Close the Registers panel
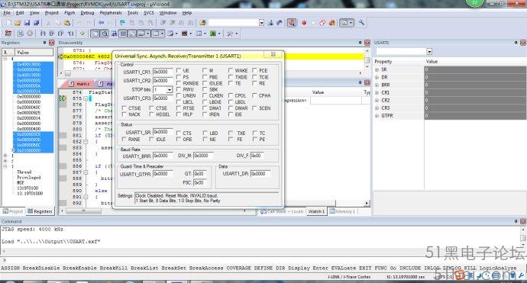 (x=51, y=43)
